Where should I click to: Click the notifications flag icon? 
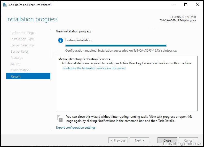[60, 118]
